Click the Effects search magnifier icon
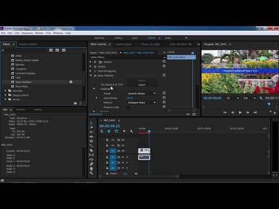This screenshot has height=209, width=279. pos(3,51)
